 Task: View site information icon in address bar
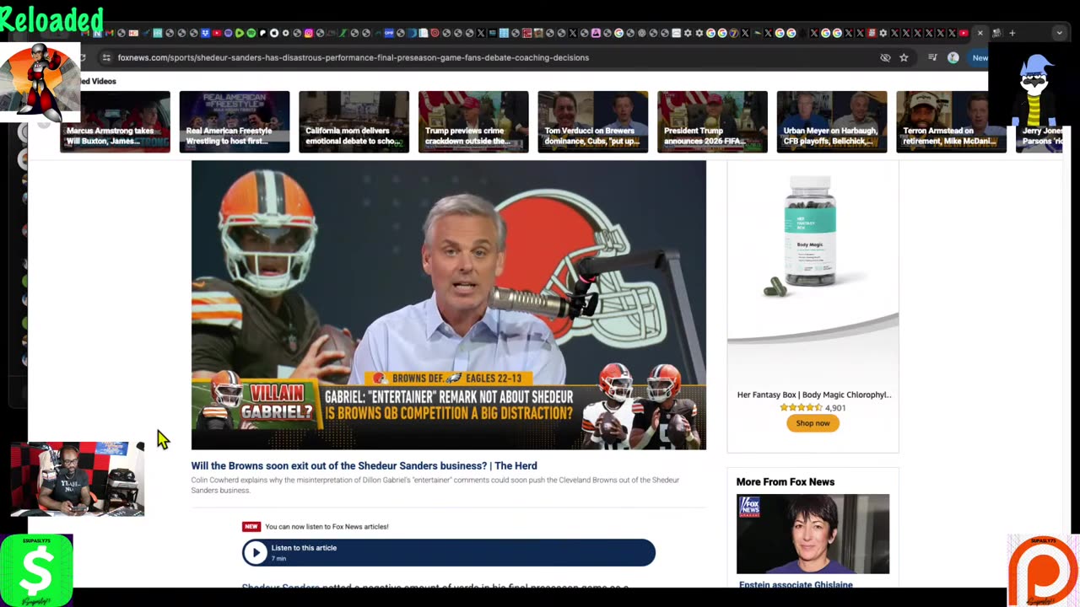coord(105,57)
